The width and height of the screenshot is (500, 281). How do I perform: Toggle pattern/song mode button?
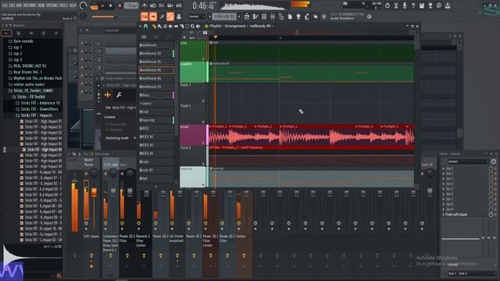(x=94, y=6)
